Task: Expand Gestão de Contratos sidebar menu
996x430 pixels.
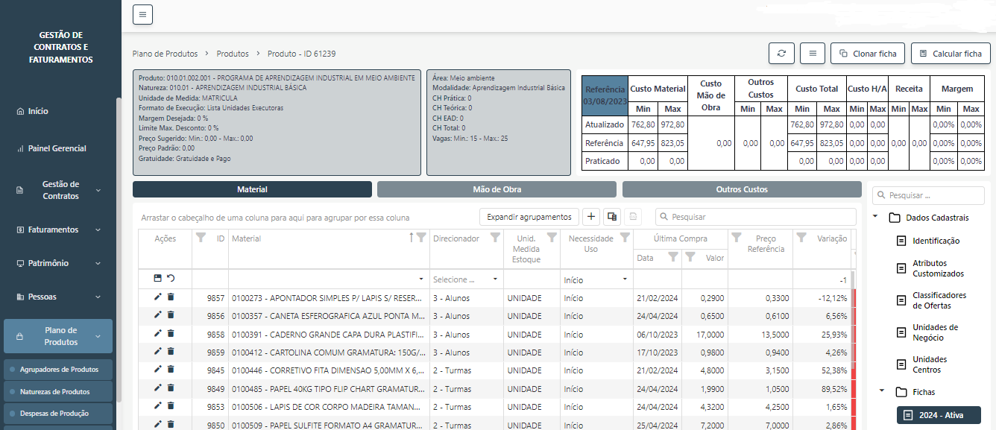Action: (60, 190)
